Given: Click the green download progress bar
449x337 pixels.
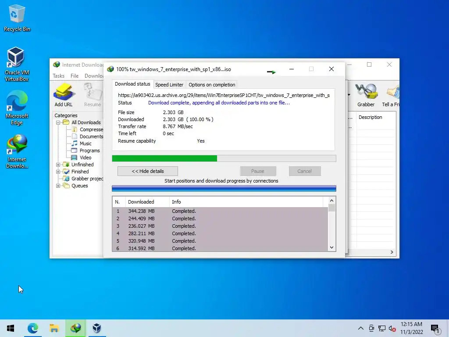Looking at the screenshot, I should (x=224, y=158).
